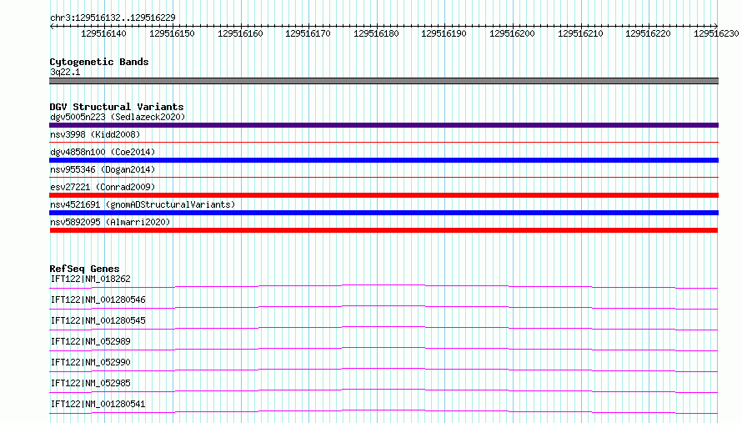
Task: Open transcript IFT122|NM_052985 label
Action: 90,383
